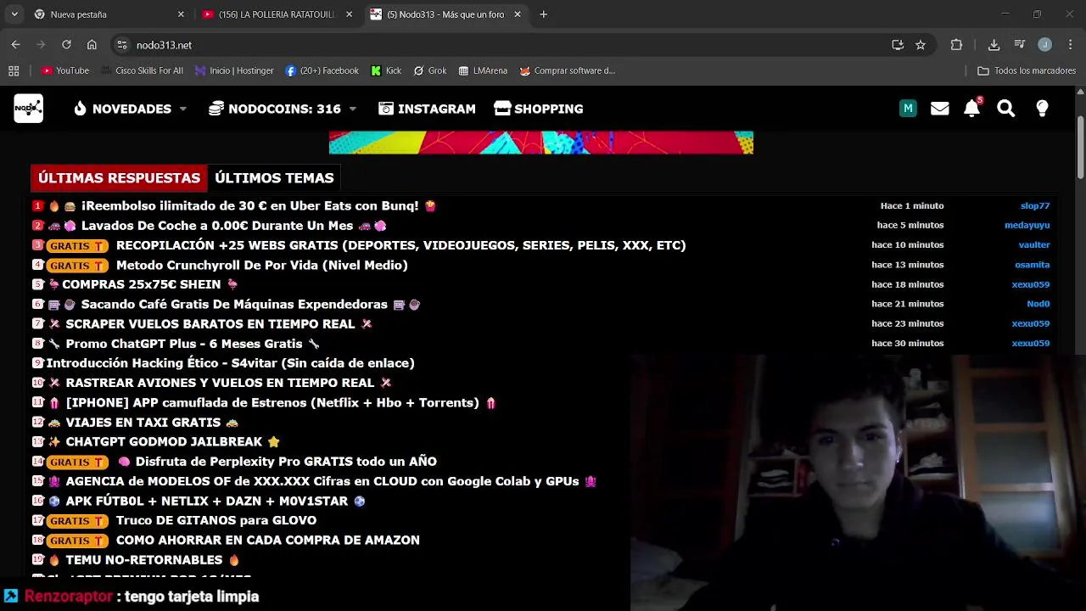Switch to the ÚLTIMOS TEMAS tab

pos(274,178)
